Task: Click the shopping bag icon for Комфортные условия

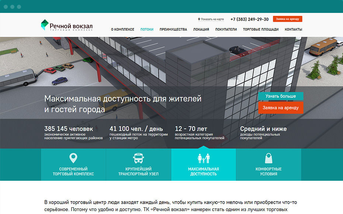Action: coord(268,158)
